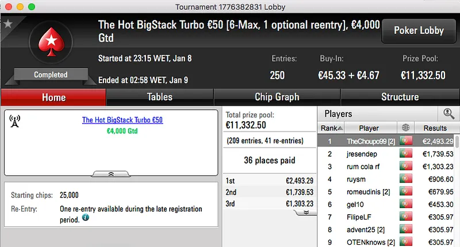Open player search with magnifier icon
Viewport: 460px width, 247px height.
pyautogui.click(x=448, y=114)
